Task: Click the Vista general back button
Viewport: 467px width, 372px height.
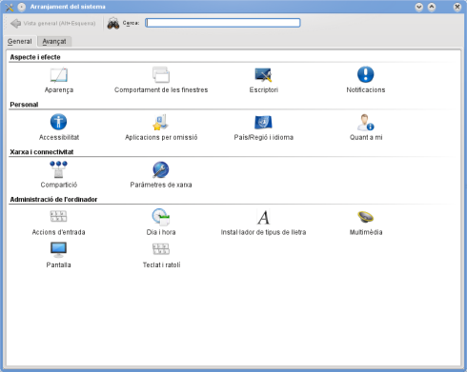Action: (x=53, y=23)
